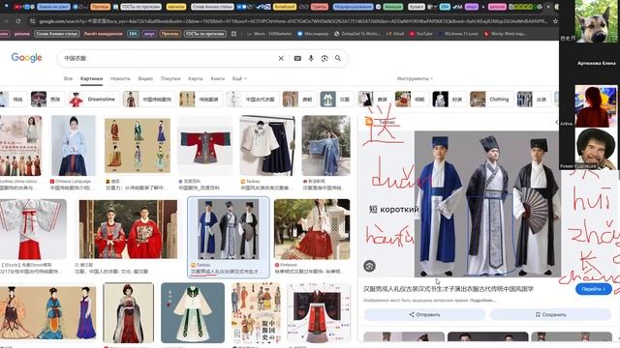Open the Pinterest red skirt hanfu thumbnail
This screenshot has width=620, height=348.
click(x=312, y=230)
